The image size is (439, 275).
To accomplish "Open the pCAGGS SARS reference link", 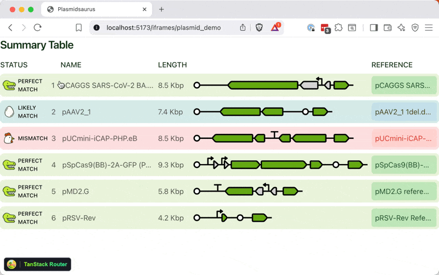I will click(x=404, y=86).
